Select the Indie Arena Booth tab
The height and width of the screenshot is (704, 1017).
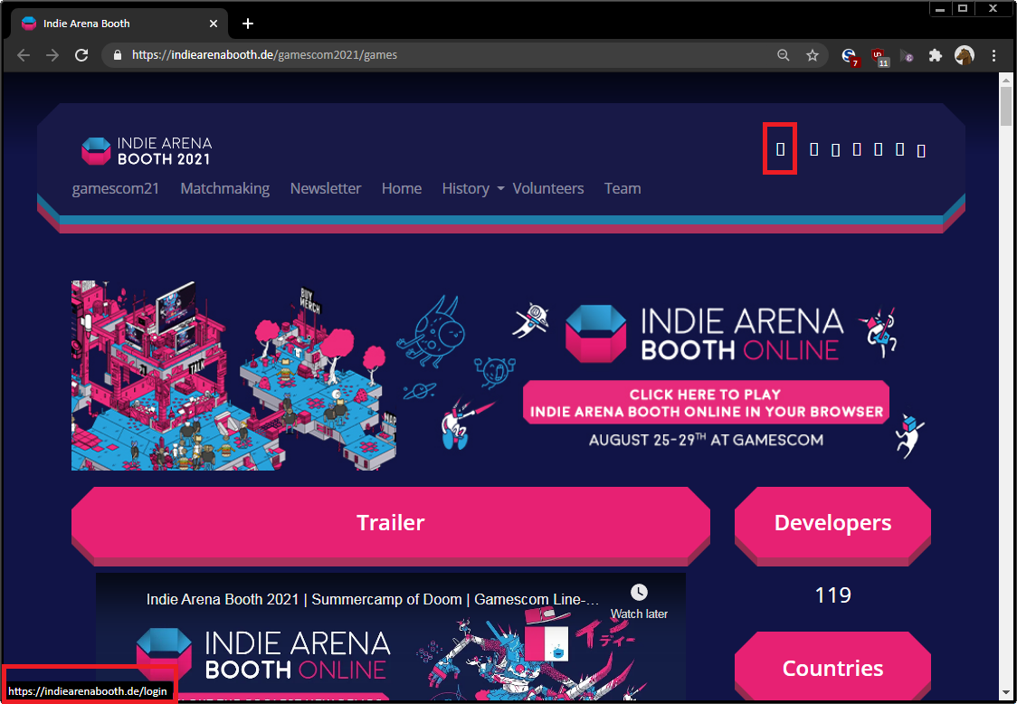click(x=120, y=24)
